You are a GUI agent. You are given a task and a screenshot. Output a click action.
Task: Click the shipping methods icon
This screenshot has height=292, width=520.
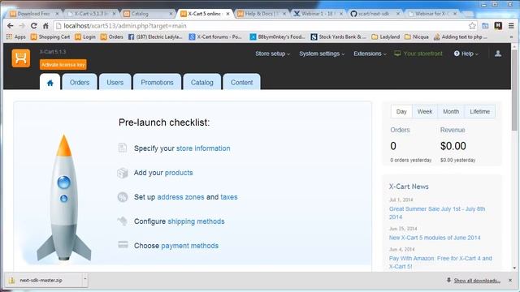point(123,221)
